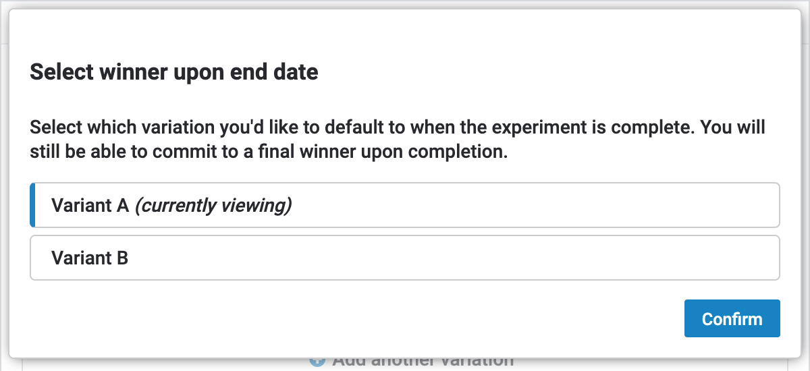Screen dimensions: 810x371
Task: Click the "Select winner upon end date" heading
Action: coord(173,72)
